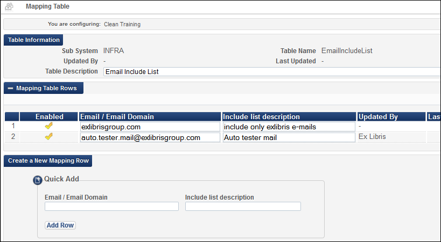Sort by Include list description column header

click(289, 116)
